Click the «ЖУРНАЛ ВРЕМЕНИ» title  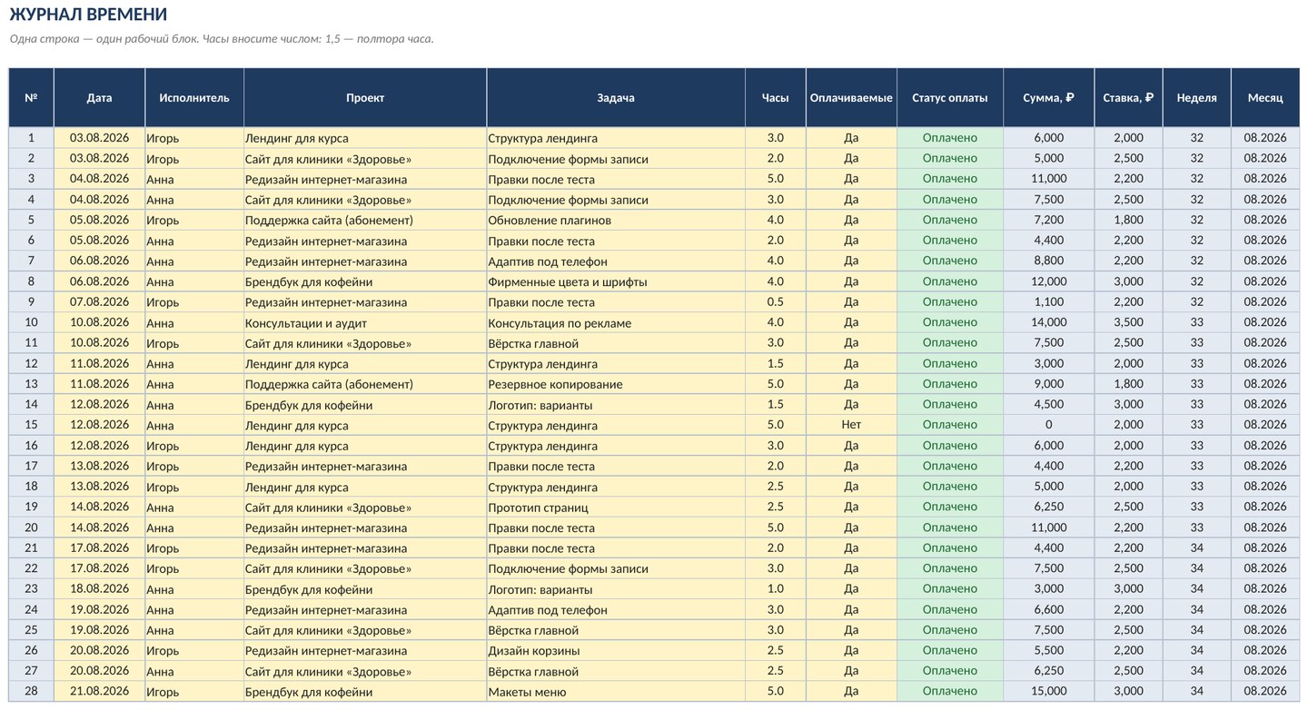coord(88,15)
